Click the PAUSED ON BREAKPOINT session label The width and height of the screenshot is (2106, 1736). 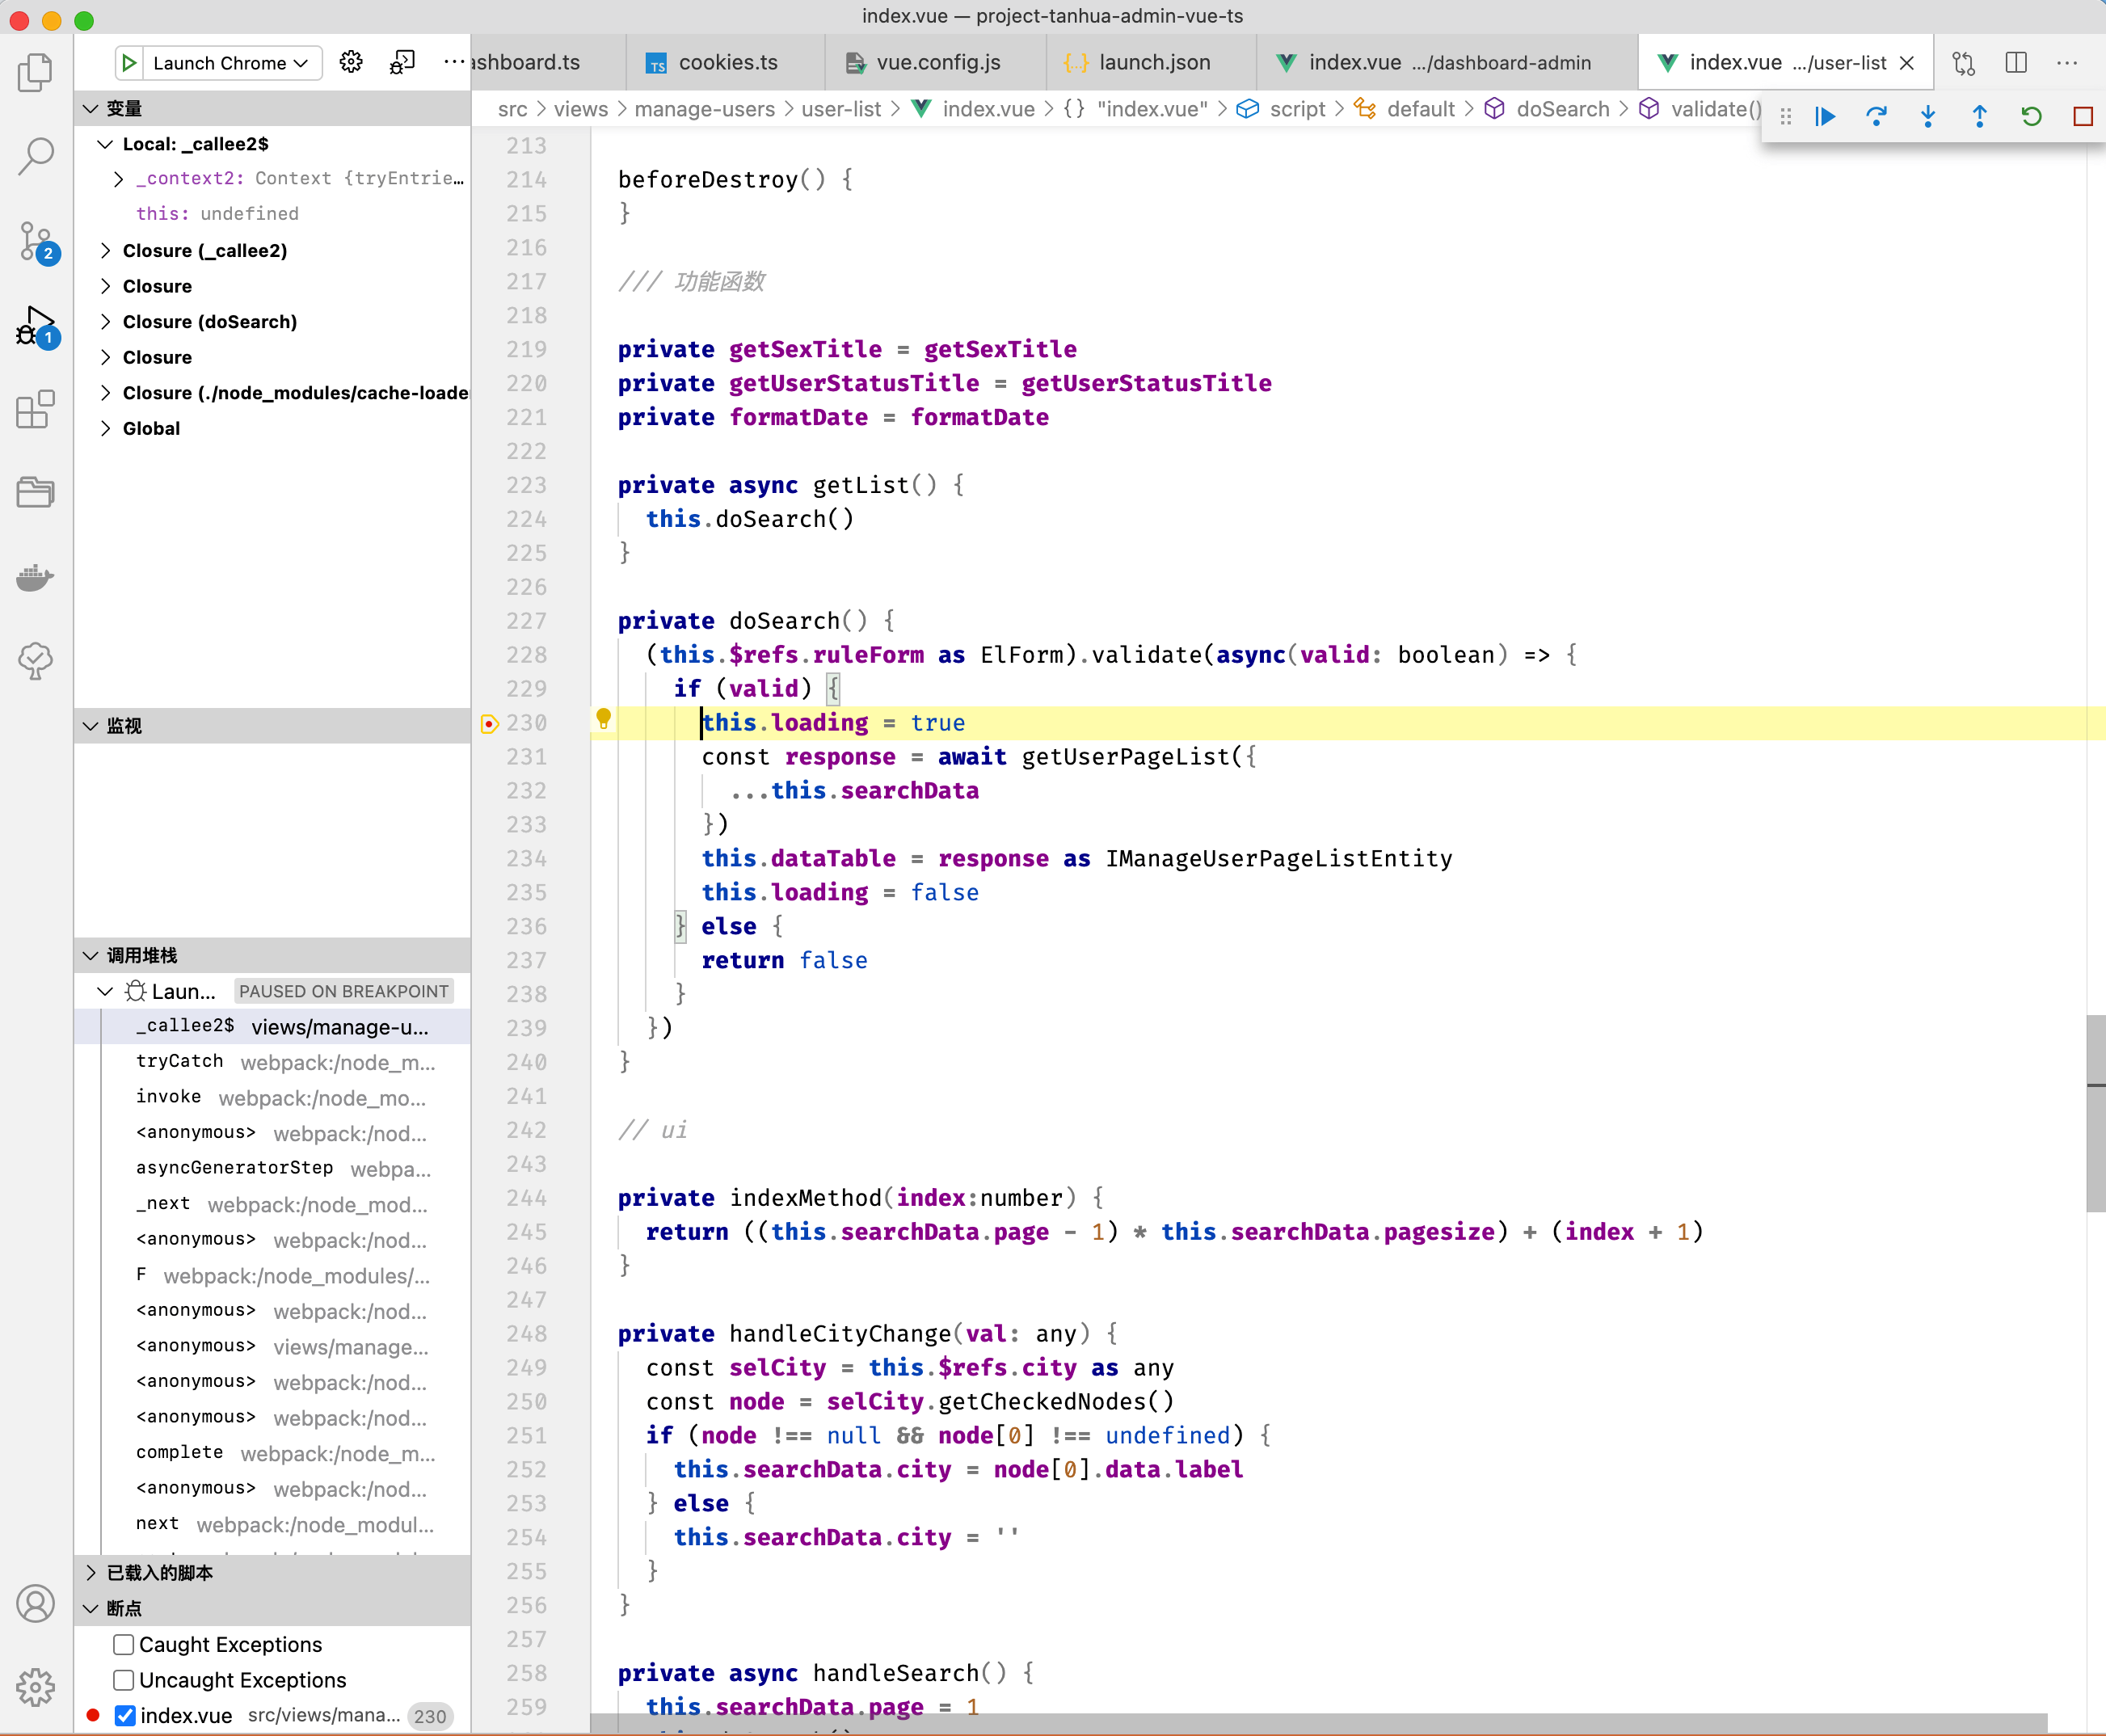[343, 991]
